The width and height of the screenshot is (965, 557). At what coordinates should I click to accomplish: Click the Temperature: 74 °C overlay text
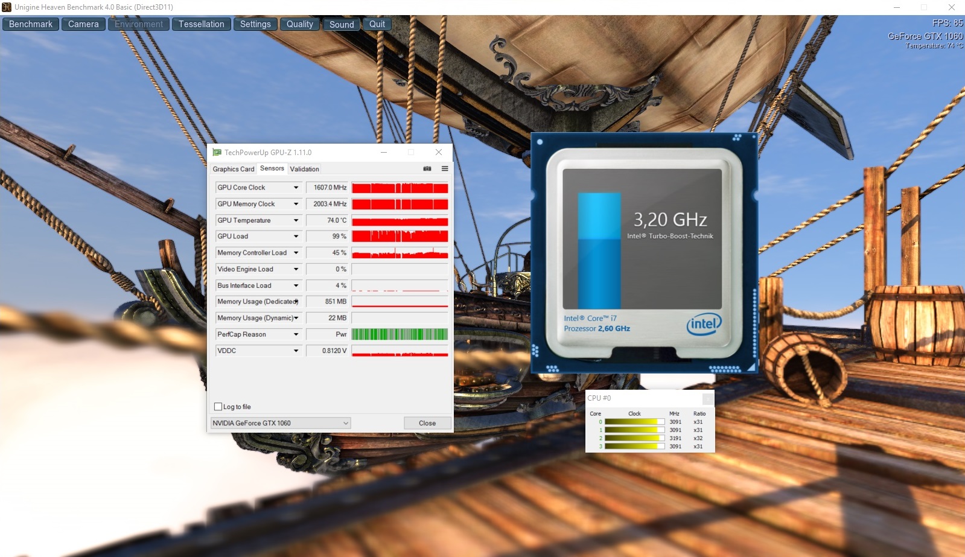point(934,46)
